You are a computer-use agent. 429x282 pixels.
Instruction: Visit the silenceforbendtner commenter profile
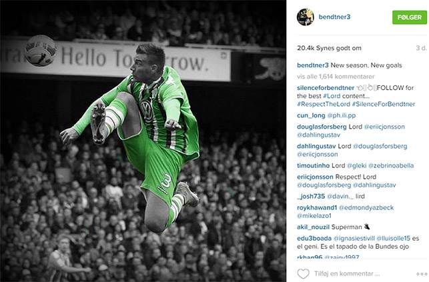[x=326, y=88]
